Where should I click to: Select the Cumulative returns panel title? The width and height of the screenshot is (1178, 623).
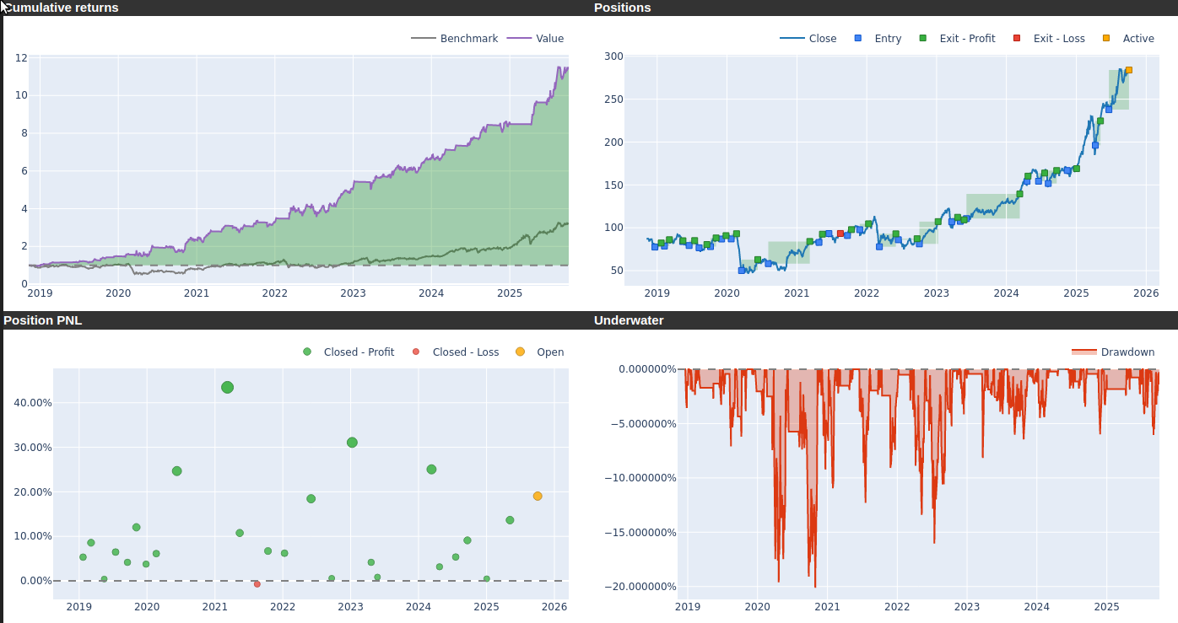tap(61, 8)
